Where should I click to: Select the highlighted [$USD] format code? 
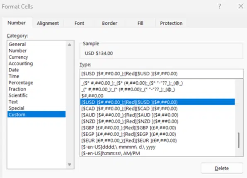157,102
